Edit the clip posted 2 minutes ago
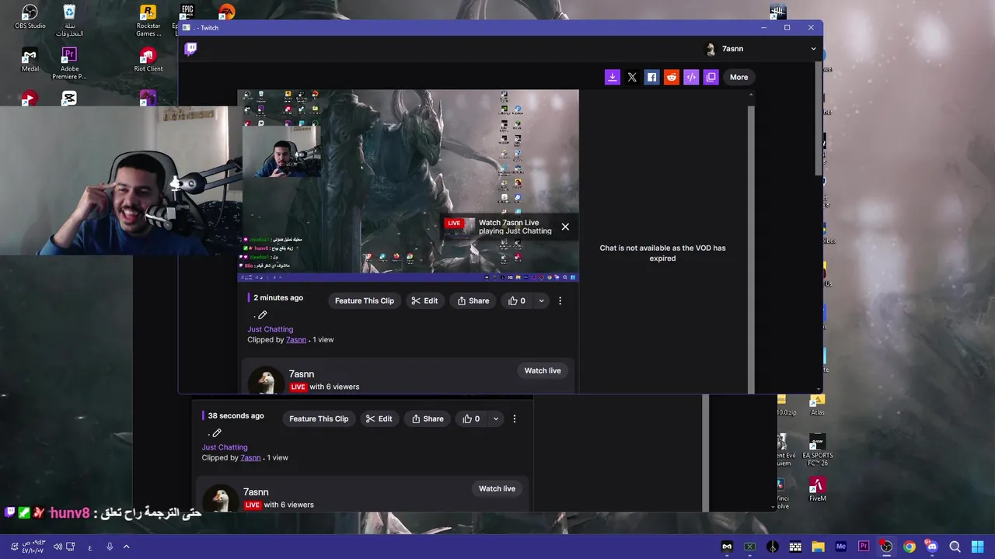Screen dimensions: 995x559 tap(424, 300)
